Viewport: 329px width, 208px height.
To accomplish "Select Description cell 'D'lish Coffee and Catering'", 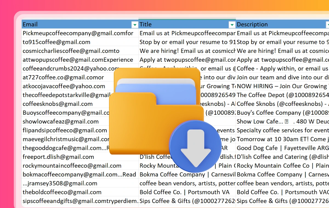I will point(282,157).
